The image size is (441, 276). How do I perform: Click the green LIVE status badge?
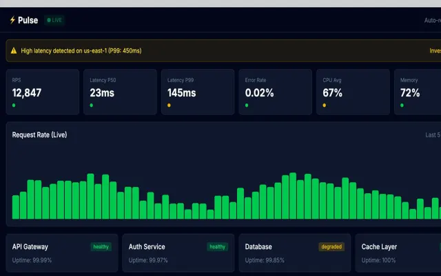[54, 20]
